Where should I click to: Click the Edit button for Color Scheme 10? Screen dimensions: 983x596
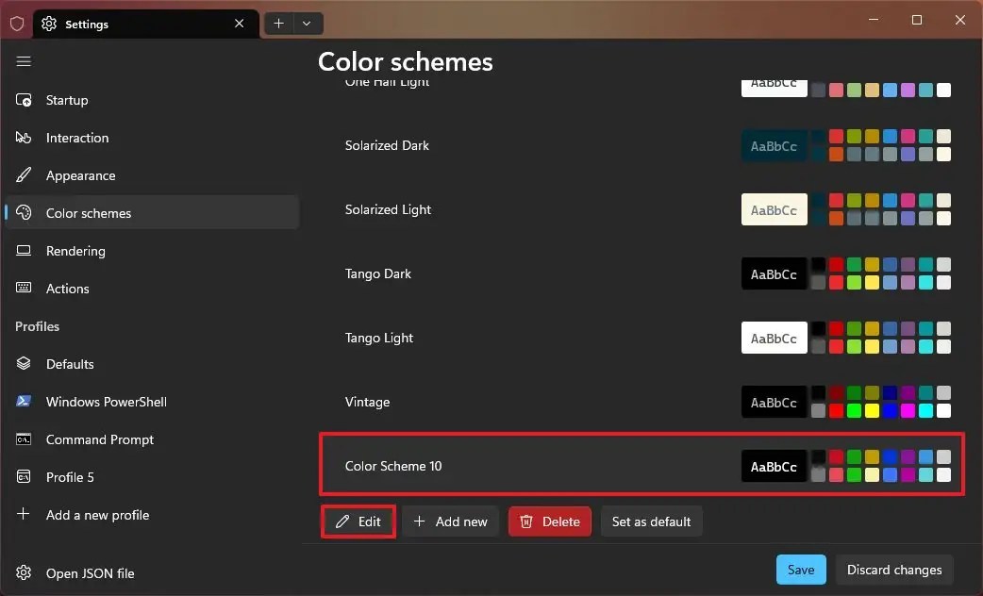tap(358, 521)
